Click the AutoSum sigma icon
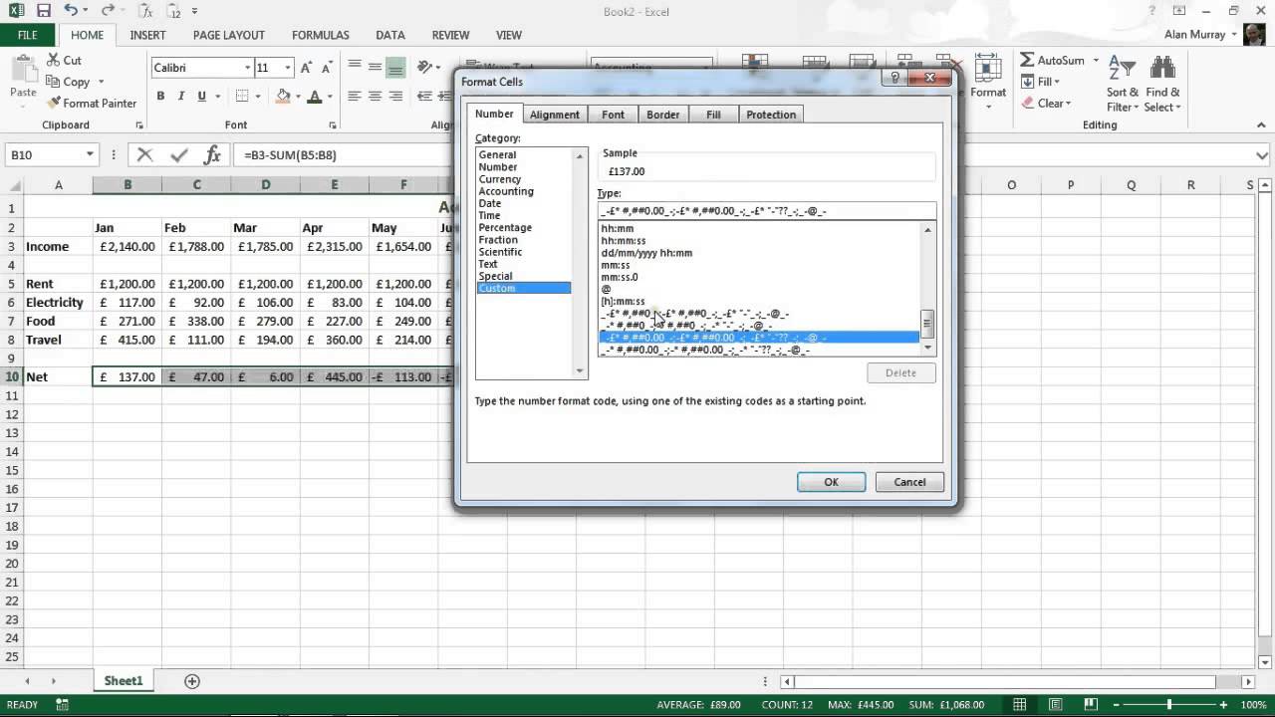 (x=1027, y=61)
